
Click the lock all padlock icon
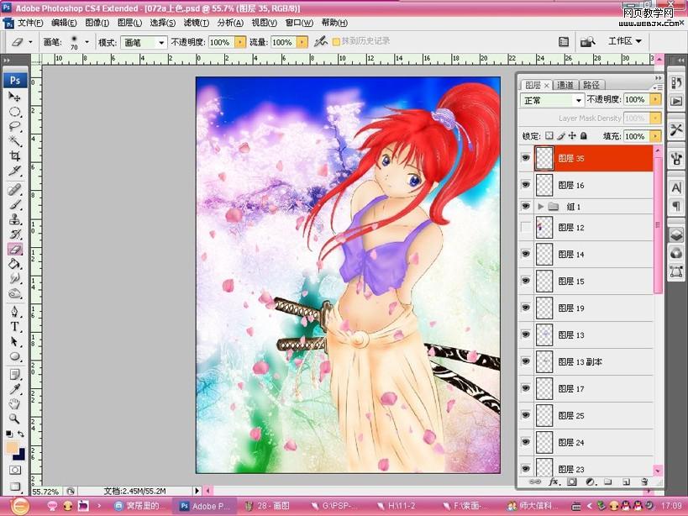(583, 135)
